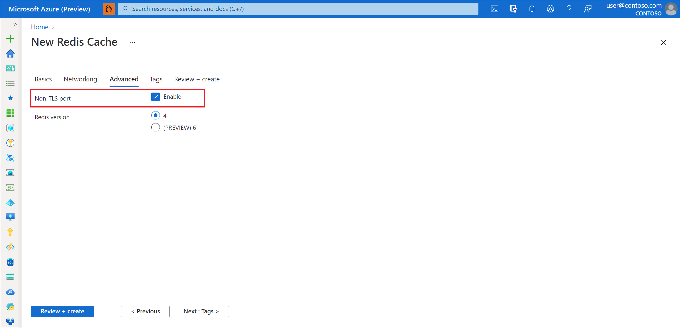This screenshot has width=680, height=328.
Task: Open the directory and subscription filter
Action: point(513,9)
